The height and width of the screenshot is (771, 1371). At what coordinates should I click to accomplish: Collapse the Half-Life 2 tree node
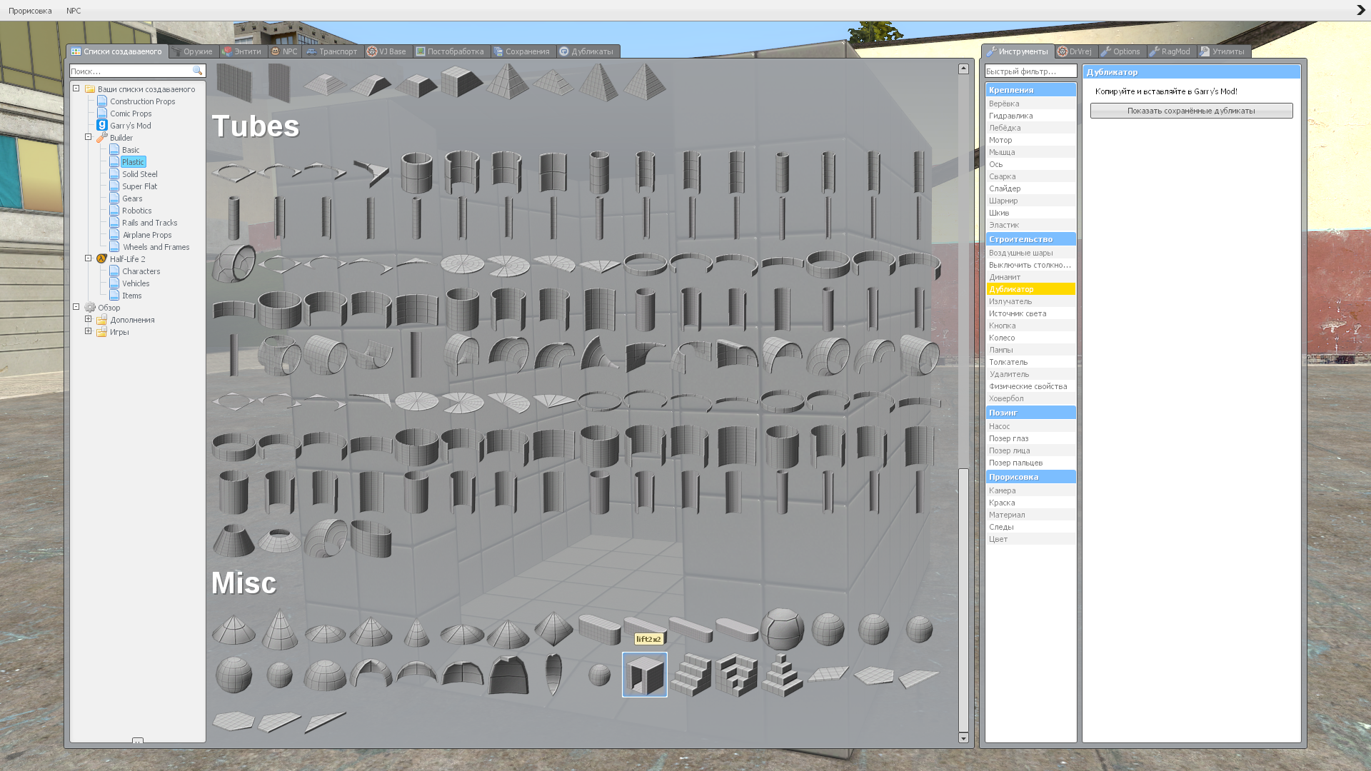[89, 258]
